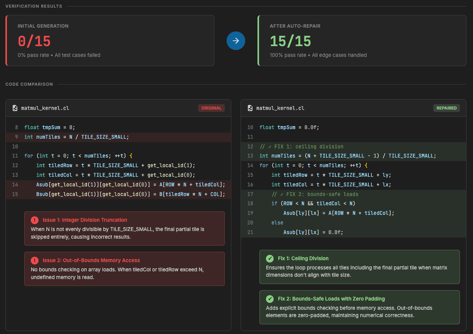
Task: Click the Fix 1 description text
Action: [x=357, y=271]
